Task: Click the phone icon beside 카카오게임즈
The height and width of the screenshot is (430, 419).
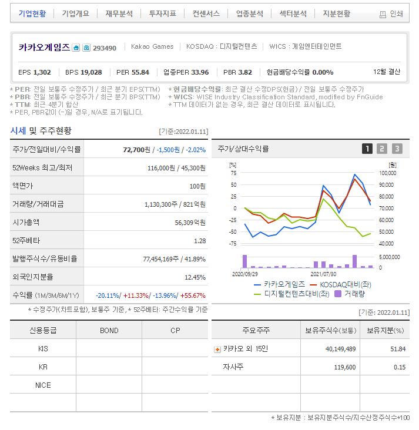Action: pyautogui.click(x=86, y=48)
